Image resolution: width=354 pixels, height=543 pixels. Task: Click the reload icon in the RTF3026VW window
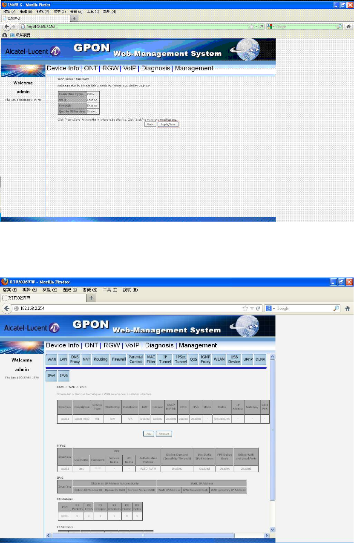(258, 308)
